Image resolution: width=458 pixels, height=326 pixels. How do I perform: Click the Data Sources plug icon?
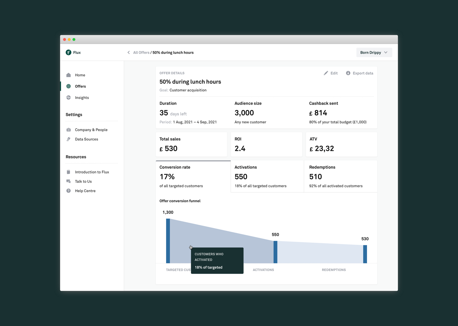tap(68, 139)
